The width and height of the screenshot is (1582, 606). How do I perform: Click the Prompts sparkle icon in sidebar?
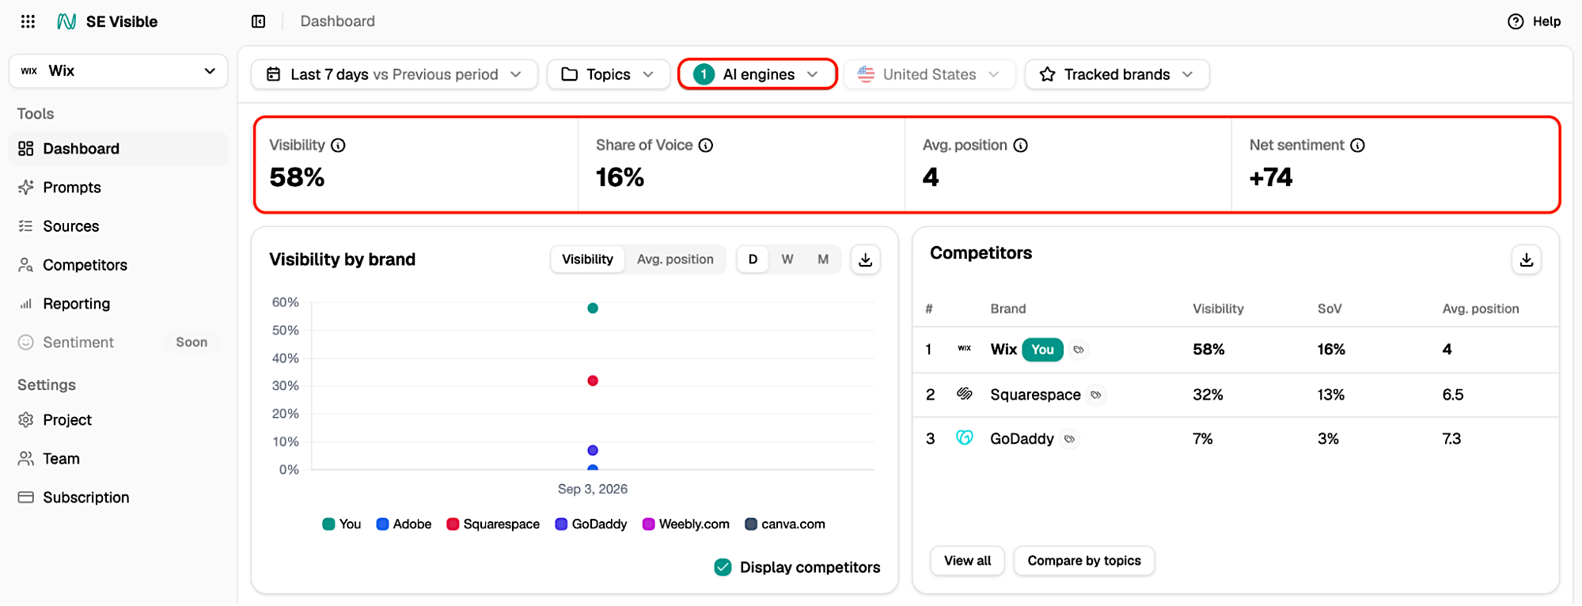26,187
